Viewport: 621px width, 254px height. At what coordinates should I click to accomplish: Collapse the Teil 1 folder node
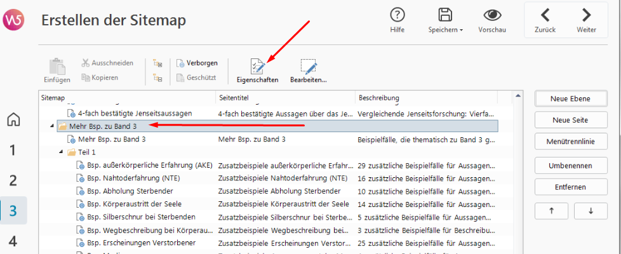pos(62,152)
